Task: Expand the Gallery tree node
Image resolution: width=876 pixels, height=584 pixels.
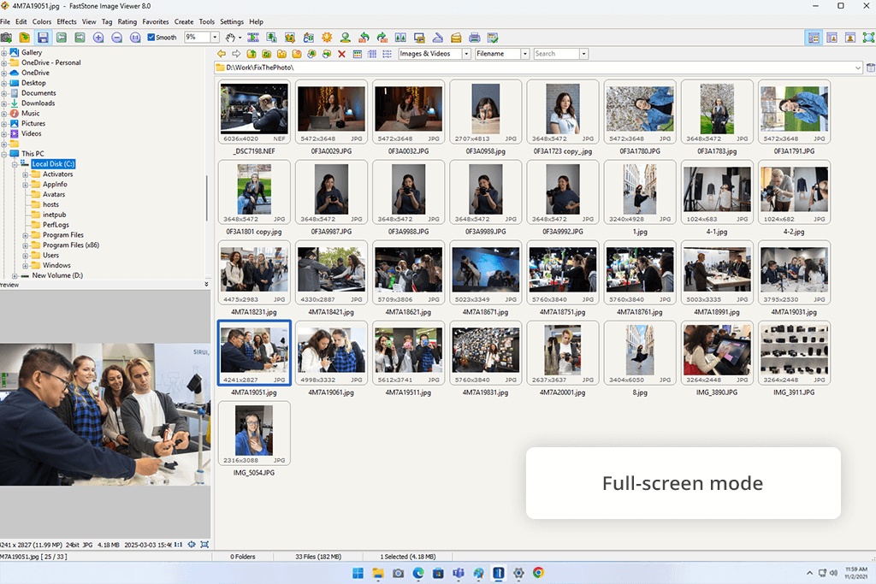Action: 4,52
